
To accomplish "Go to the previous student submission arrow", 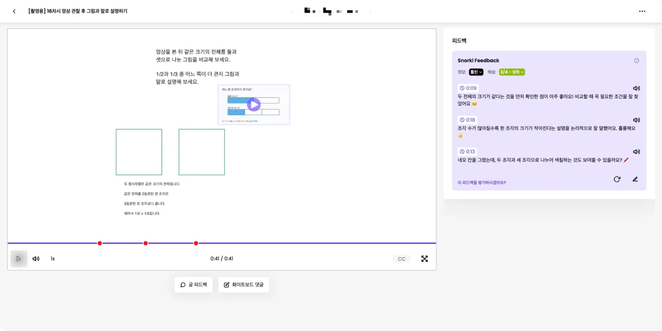I will [x=292, y=11].
